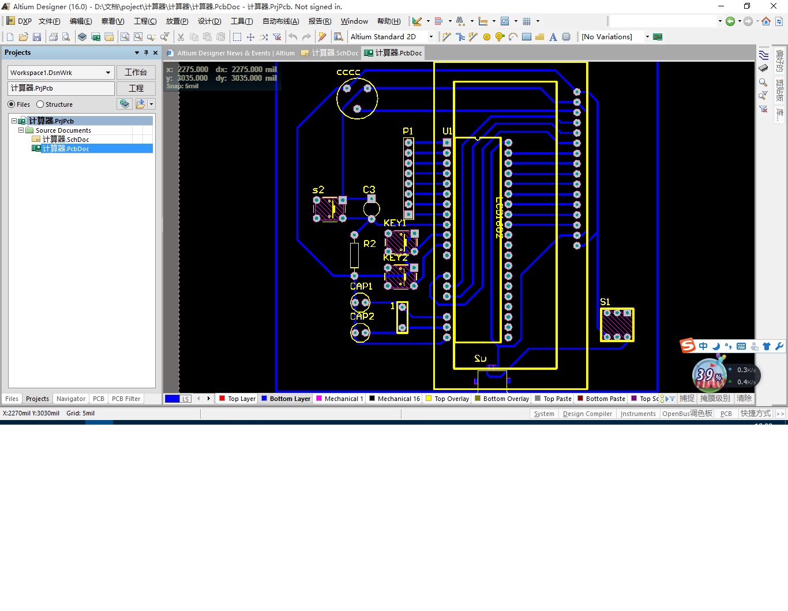
Task: Click the Open document folder icon
Action: point(24,37)
